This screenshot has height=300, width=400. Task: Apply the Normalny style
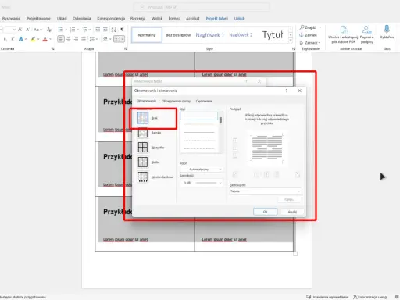click(147, 35)
